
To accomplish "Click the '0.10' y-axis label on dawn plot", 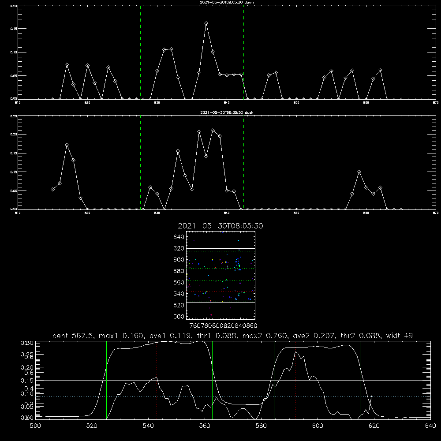I will (x=14, y=52).
